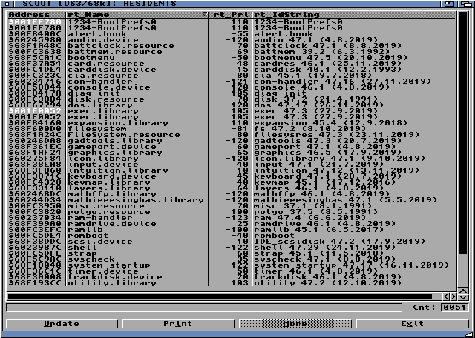Click the scroll up arrow

[463, 291]
